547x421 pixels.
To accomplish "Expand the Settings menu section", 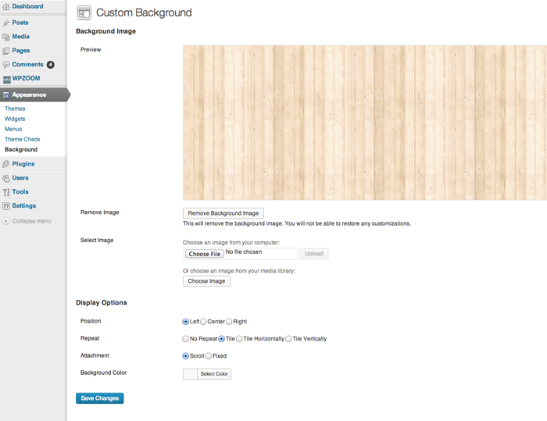I will pos(23,206).
